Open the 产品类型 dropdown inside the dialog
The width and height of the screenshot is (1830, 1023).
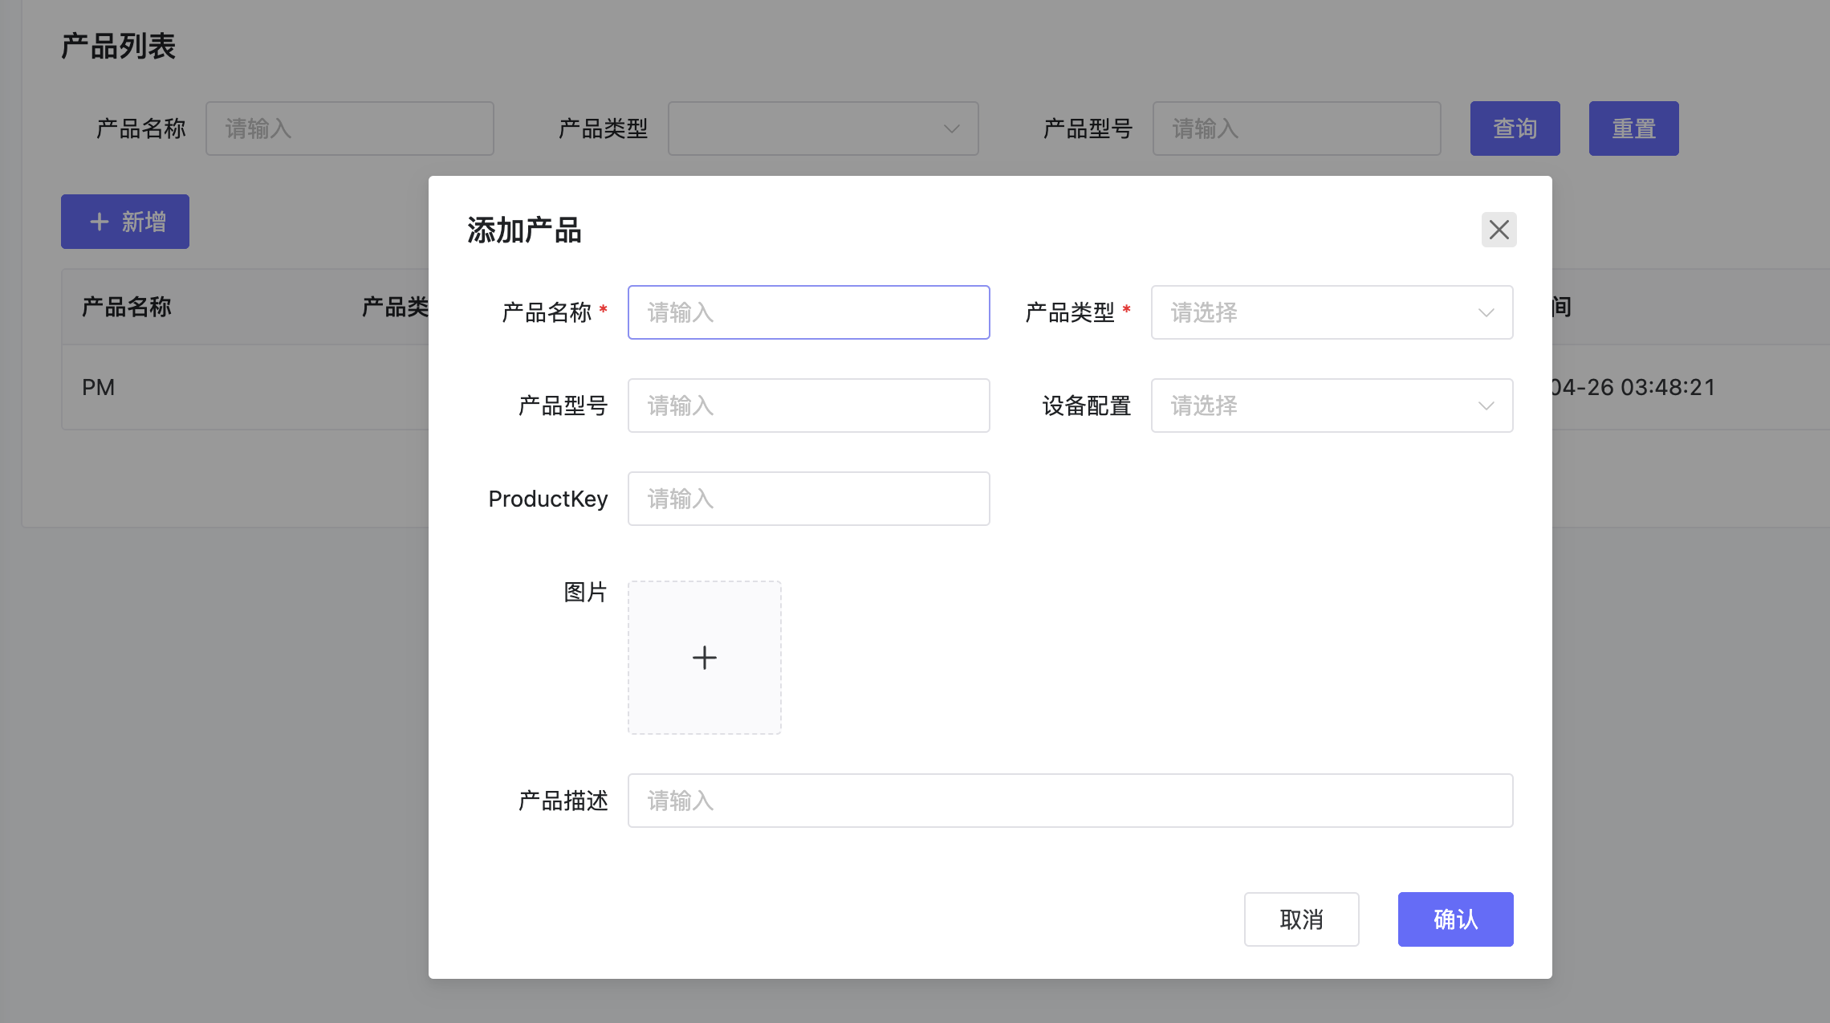1331,312
